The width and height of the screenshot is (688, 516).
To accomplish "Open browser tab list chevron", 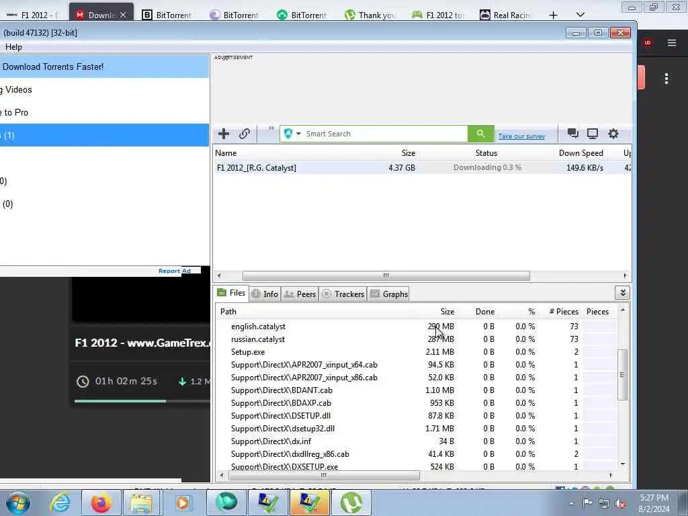I will point(580,15).
